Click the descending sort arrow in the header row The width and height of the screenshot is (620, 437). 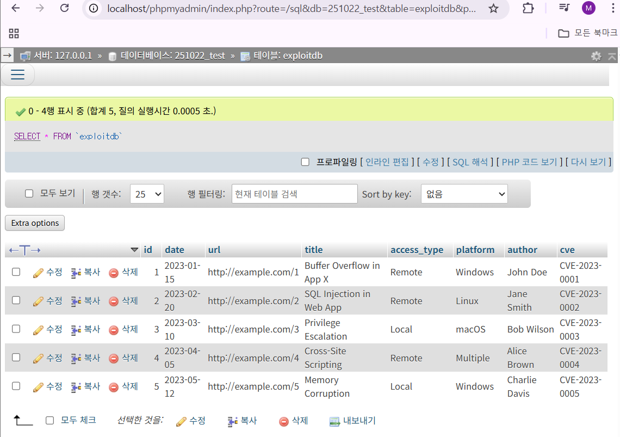coord(134,249)
